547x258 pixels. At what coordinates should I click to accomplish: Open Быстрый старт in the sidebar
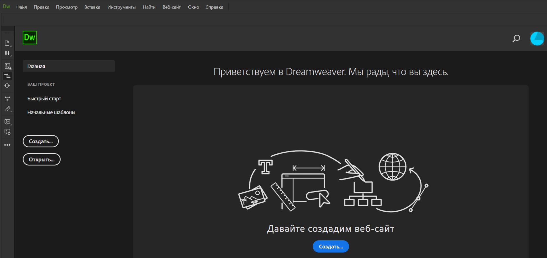click(x=44, y=99)
